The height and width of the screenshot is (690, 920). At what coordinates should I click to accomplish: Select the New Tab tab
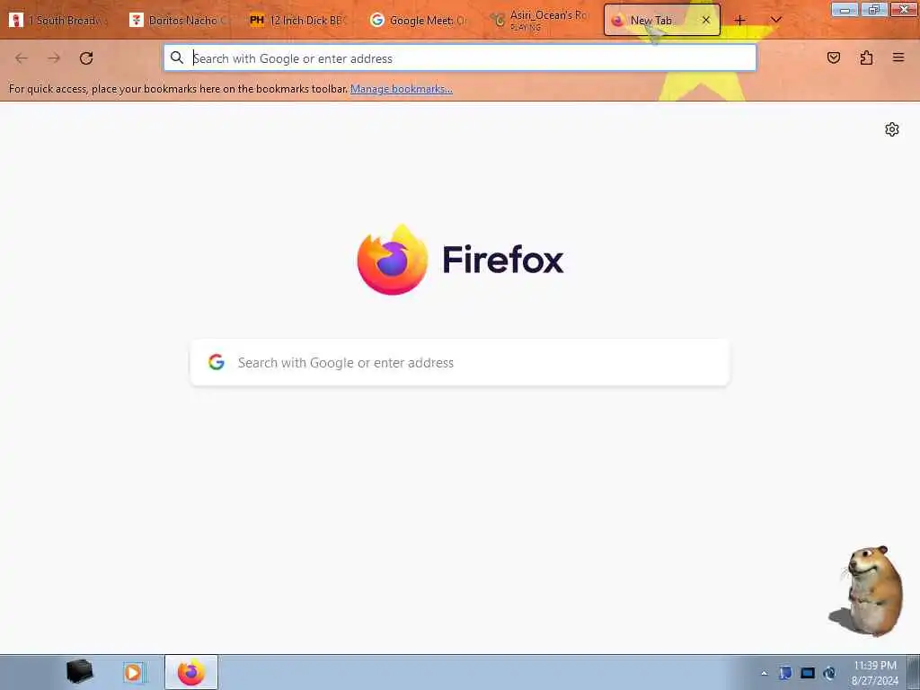click(x=662, y=21)
